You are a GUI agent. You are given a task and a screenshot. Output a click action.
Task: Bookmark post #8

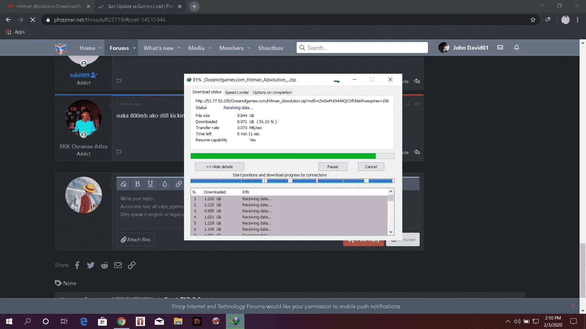[407, 104]
